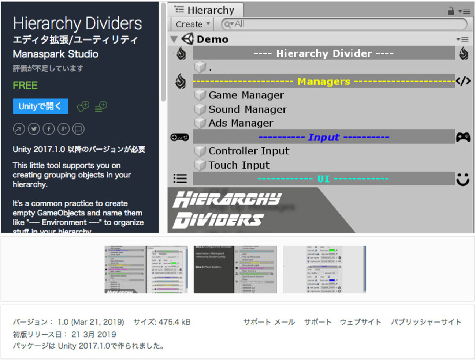Click the Demo scene name
This screenshot has height=361, width=476.
tap(212, 39)
